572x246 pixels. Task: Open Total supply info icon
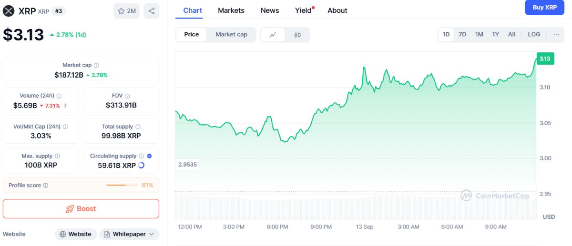pos(138,127)
